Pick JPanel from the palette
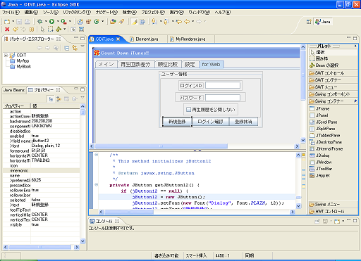 319,115
